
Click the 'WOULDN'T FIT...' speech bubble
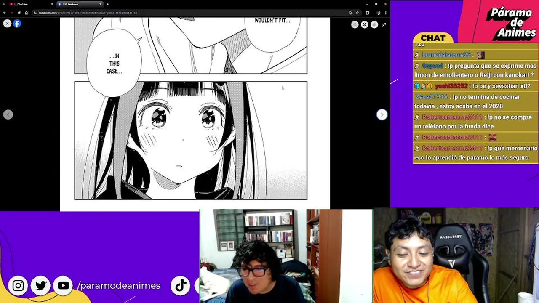(272, 34)
